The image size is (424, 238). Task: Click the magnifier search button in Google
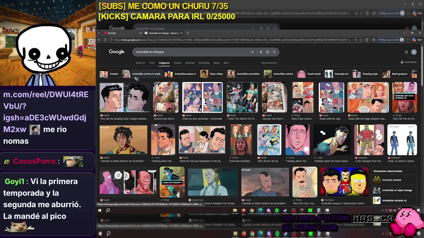point(274,52)
